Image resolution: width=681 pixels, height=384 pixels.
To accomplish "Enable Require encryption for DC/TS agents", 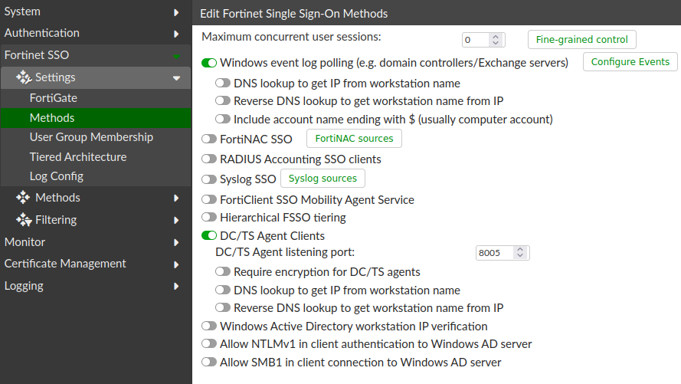I will [223, 272].
